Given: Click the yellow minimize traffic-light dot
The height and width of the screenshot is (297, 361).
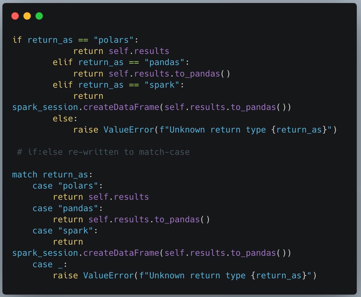Looking at the screenshot, I should pyautogui.click(x=27, y=16).
